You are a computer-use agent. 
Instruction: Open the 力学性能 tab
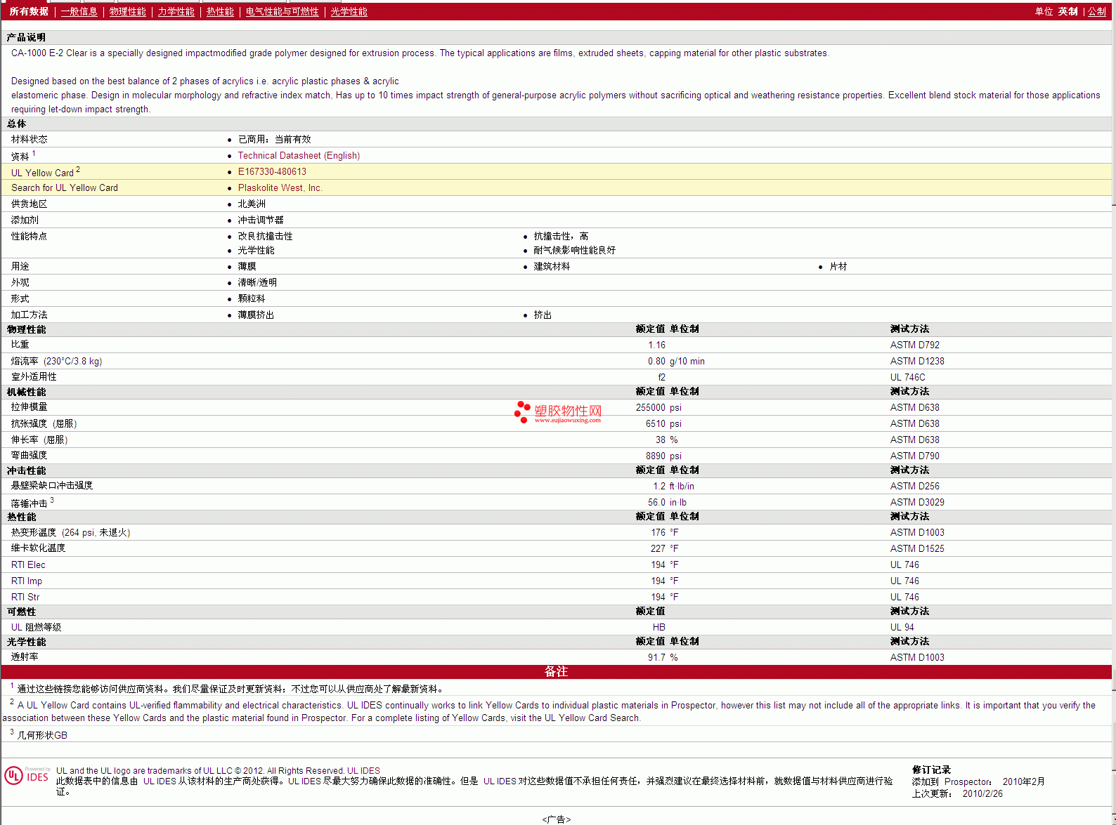click(x=176, y=12)
